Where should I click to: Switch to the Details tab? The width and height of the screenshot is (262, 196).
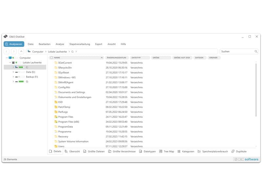55,151
